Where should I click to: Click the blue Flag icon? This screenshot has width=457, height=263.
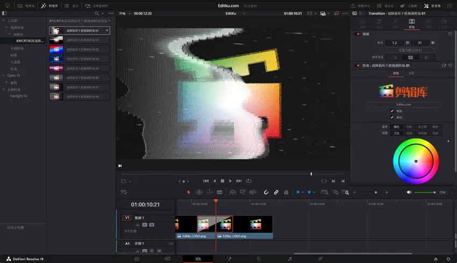pos(298,192)
